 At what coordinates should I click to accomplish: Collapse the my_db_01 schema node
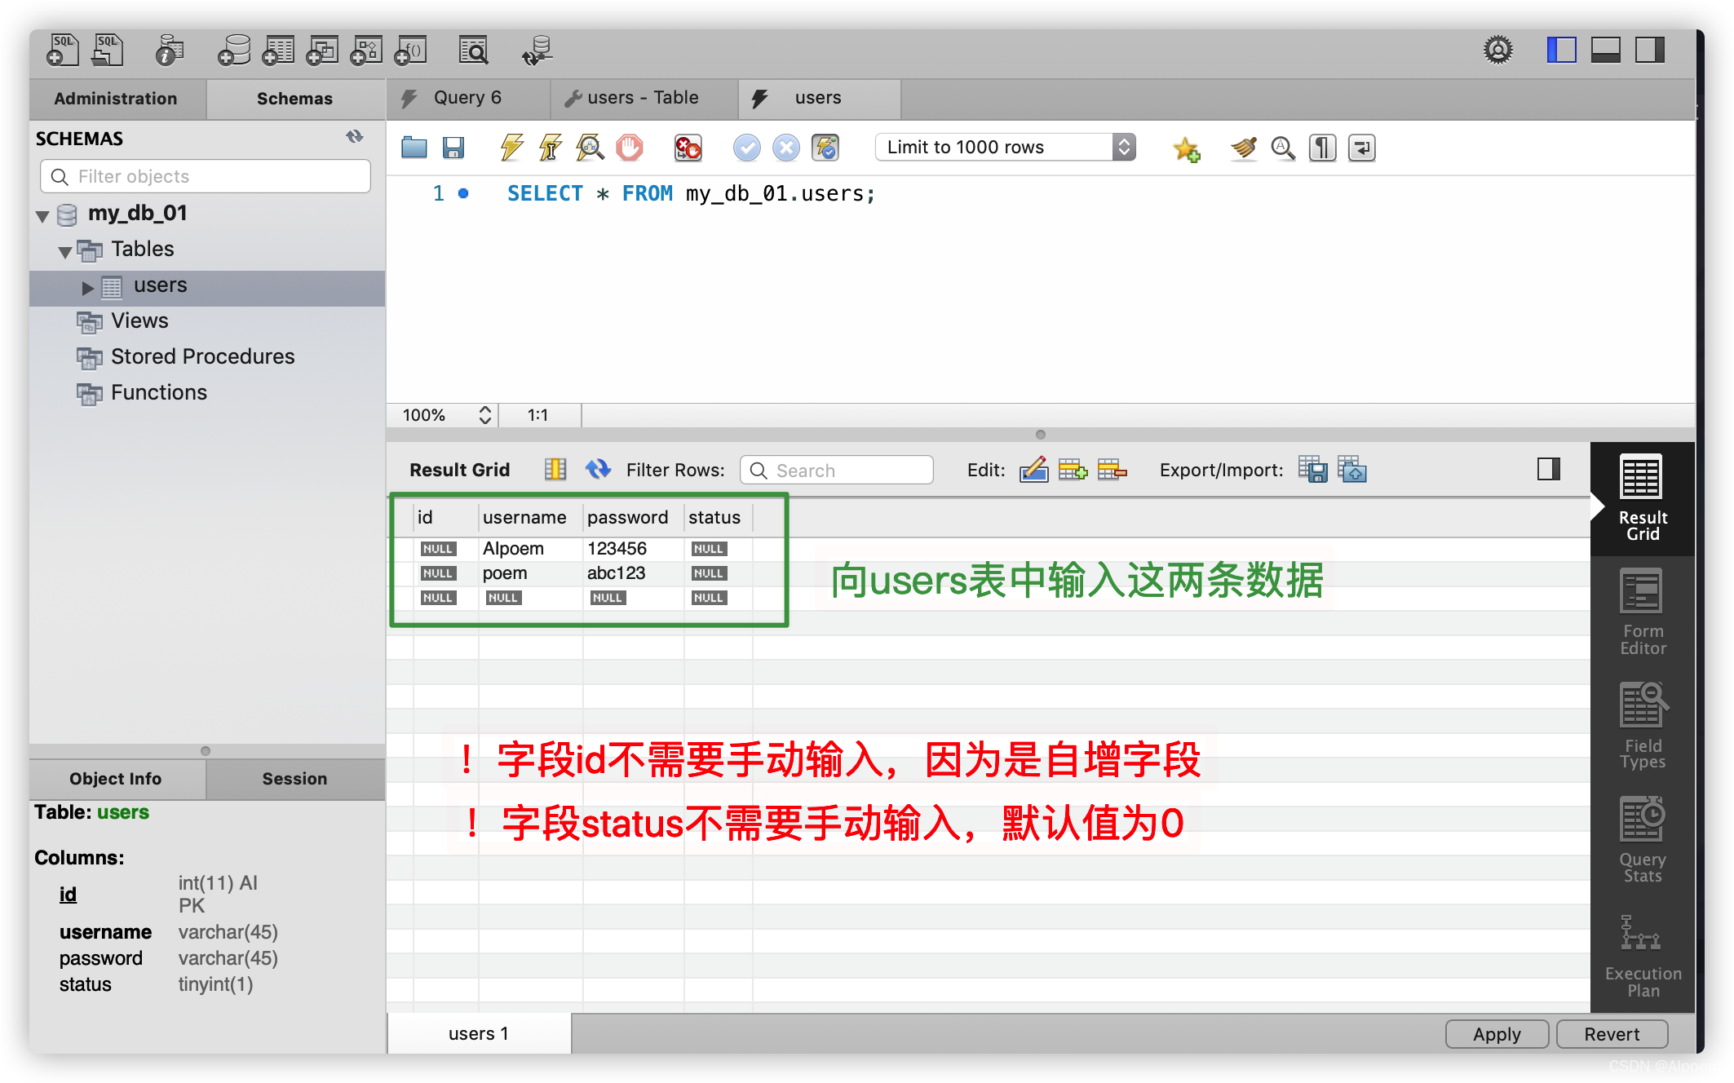(42, 216)
